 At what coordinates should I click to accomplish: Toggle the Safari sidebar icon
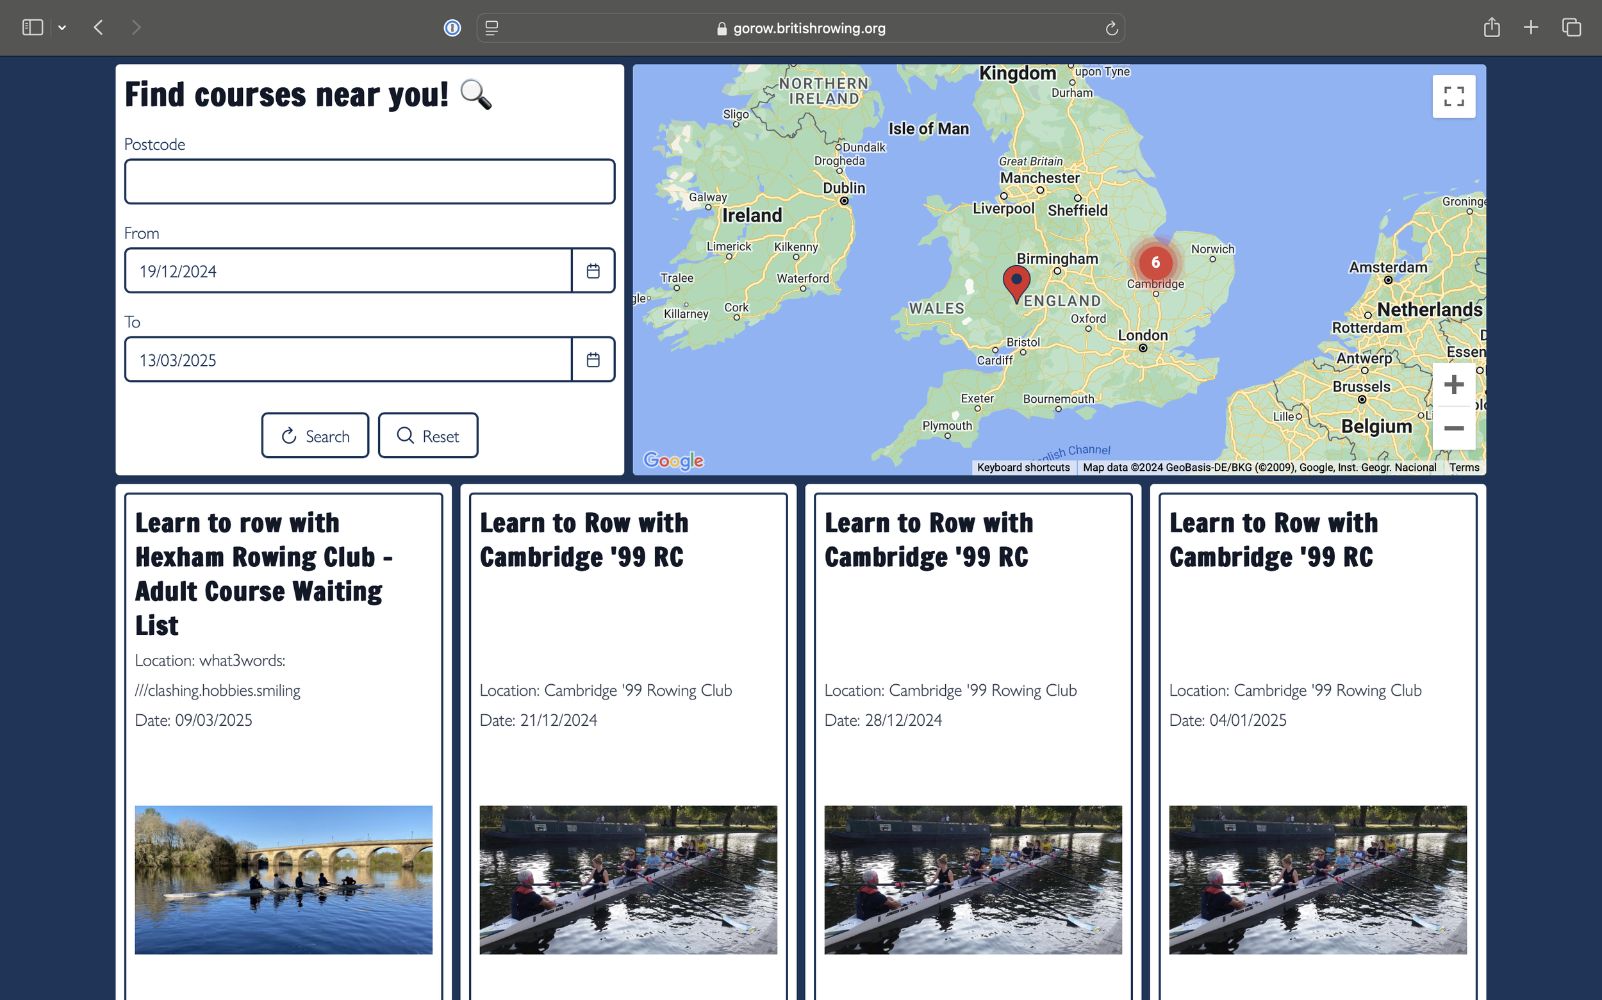(x=33, y=27)
